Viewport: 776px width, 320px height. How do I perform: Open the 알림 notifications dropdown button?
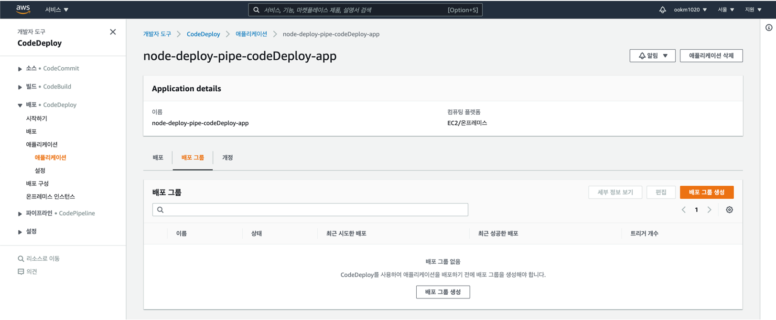click(x=652, y=56)
